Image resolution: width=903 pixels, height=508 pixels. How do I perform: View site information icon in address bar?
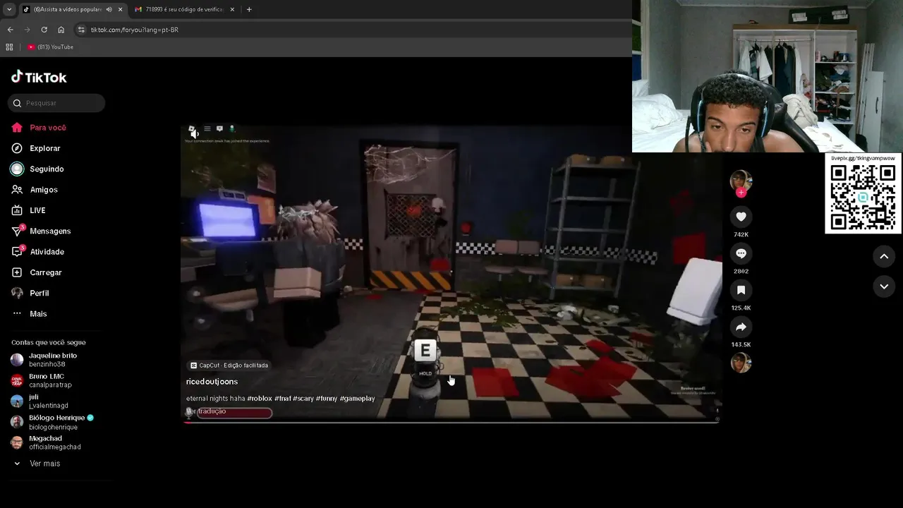coord(81,30)
